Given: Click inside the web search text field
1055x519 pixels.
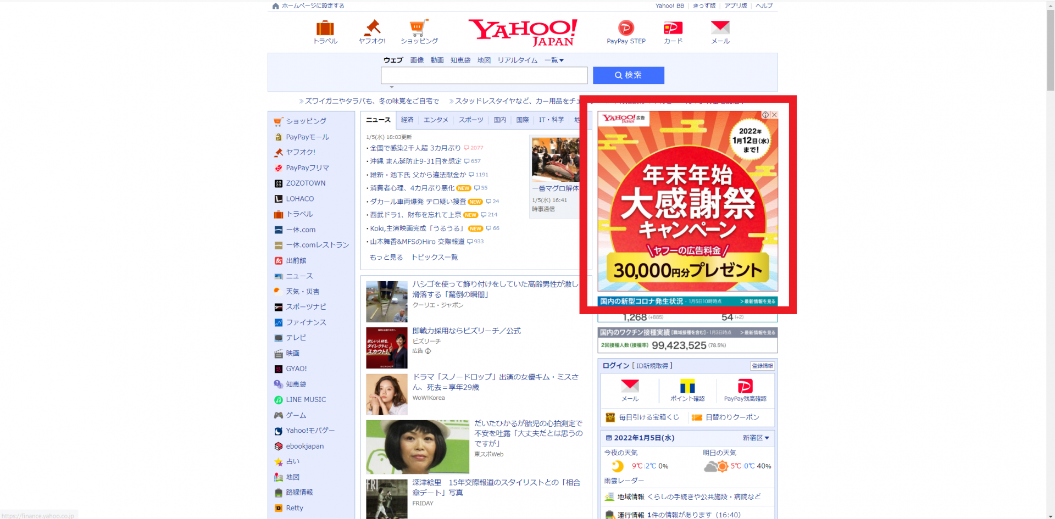Looking at the screenshot, I should (x=484, y=75).
